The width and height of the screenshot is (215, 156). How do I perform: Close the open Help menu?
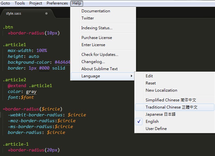[x=77, y=3]
